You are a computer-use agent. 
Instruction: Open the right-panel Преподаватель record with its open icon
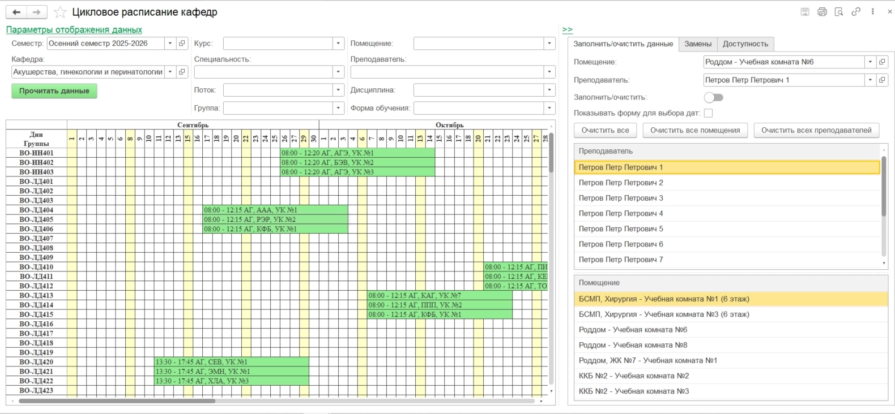(x=882, y=80)
